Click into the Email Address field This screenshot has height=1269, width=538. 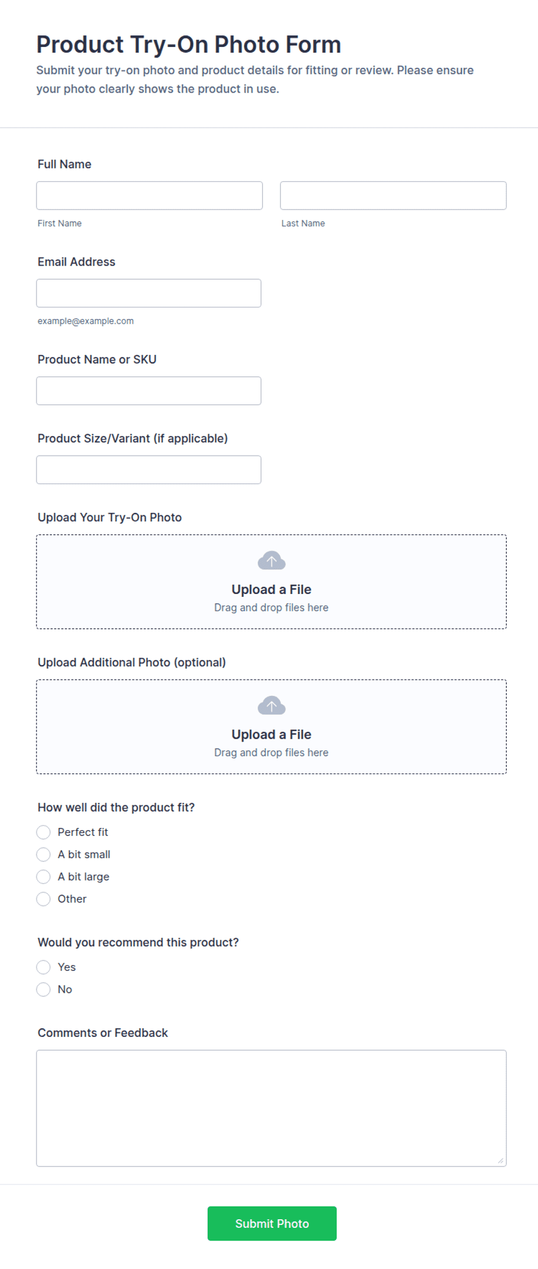149,293
